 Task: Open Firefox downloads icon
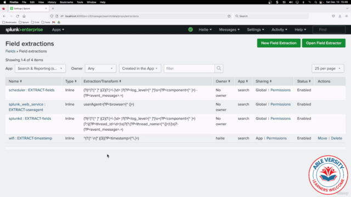[x=340, y=16]
